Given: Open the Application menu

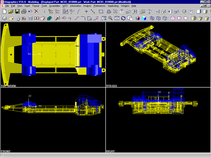Looking at the screenshot, I should [113, 6].
